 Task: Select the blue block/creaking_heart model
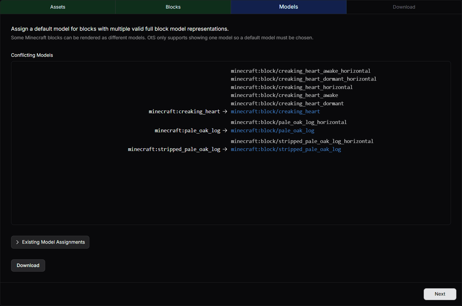point(276,111)
